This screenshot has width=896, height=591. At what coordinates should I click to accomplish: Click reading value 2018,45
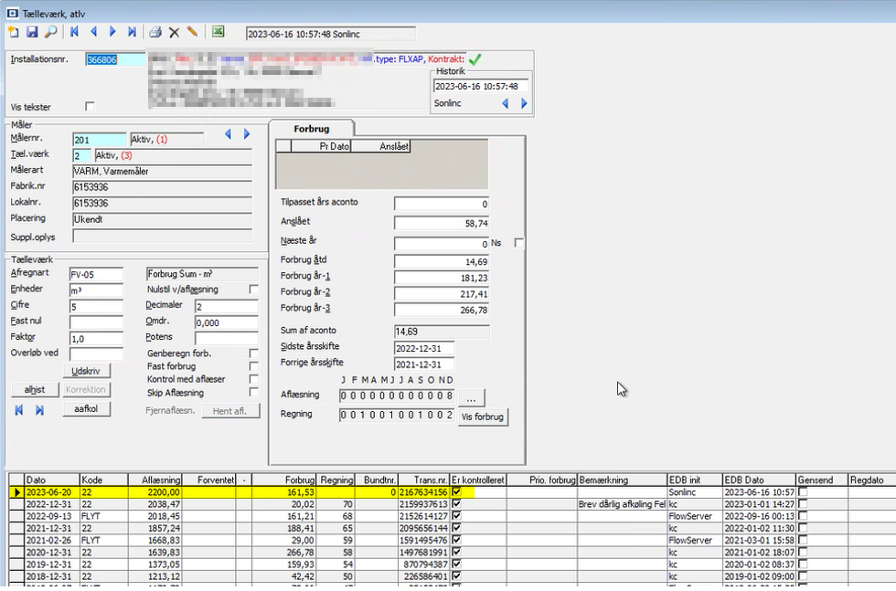[x=154, y=516]
